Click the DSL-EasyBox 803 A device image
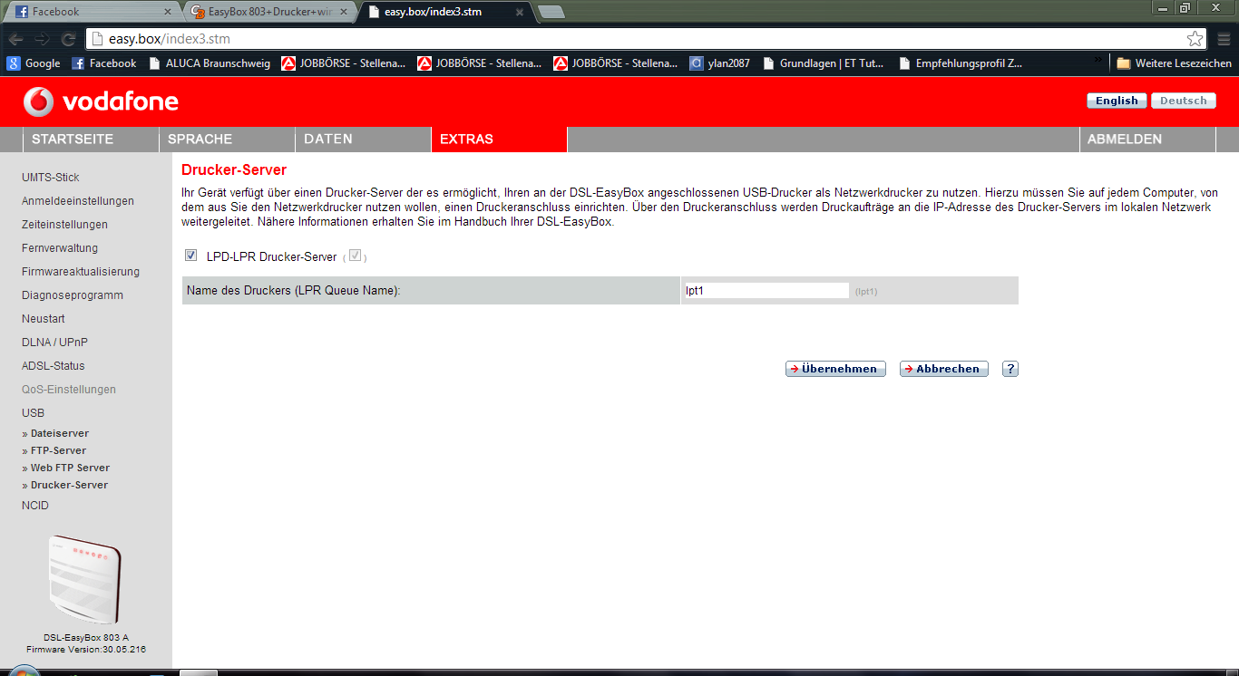The height and width of the screenshot is (676, 1239). click(83, 580)
